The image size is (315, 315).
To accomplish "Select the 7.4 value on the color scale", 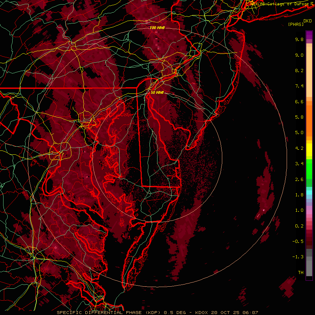I will click(x=299, y=86).
